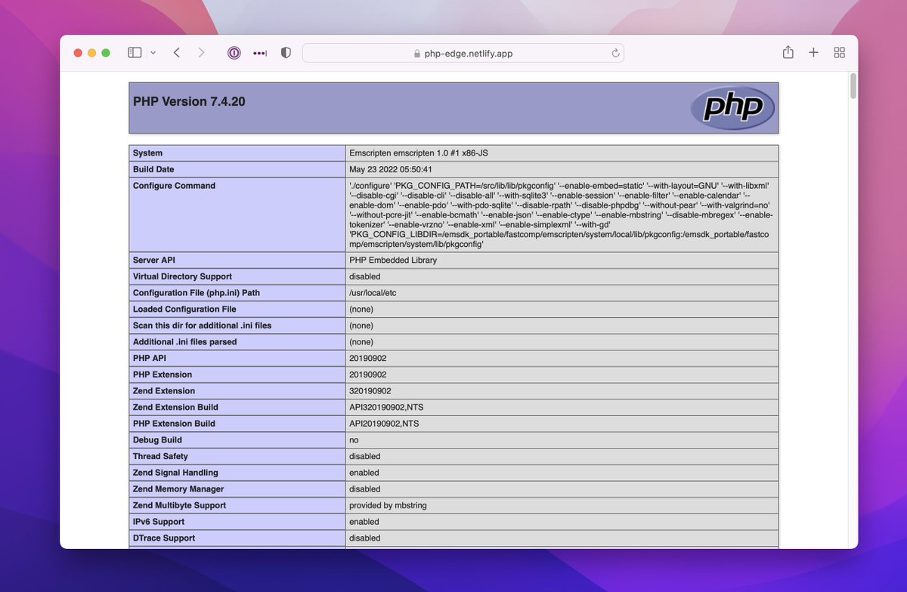Click the lock icon in the address bar

point(416,54)
